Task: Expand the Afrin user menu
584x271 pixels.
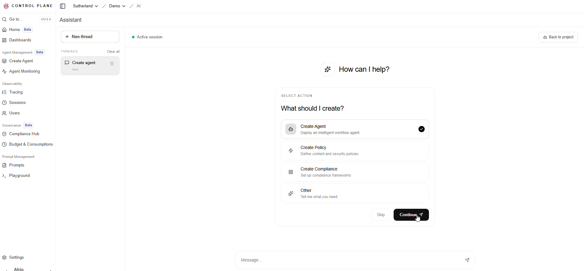Action: pos(28,269)
